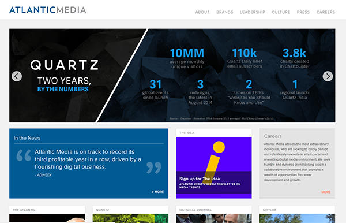Click the Adweek quote attribution
Viewport: 346px width, 223px height.
43,175
